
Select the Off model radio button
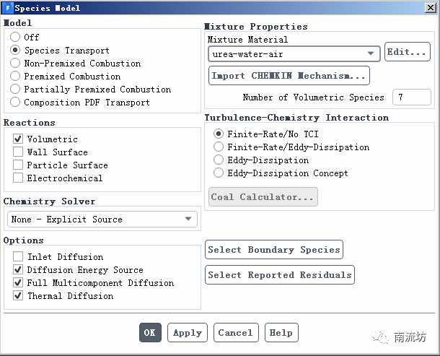click(15, 38)
